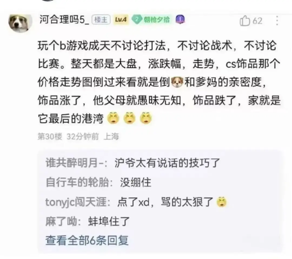The width and height of the screenshot is (292, 259).
Task: Tap the dog avatar of 河合理吗5_
Action: (x=20, y=23)
